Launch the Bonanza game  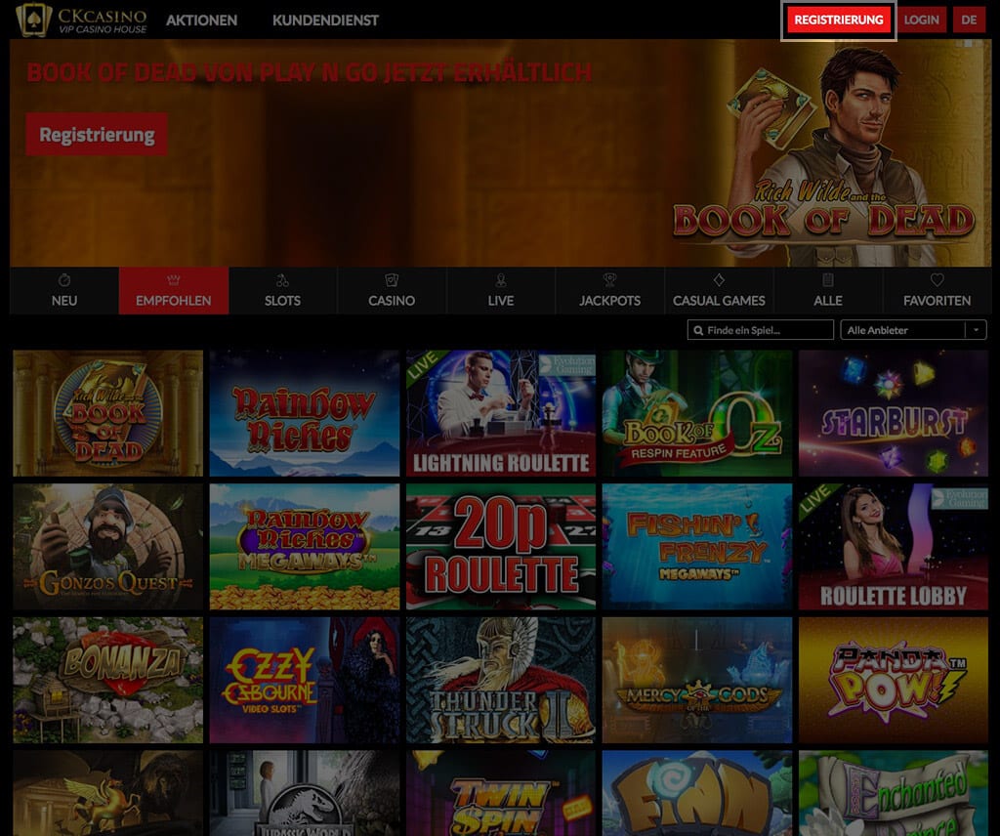pyautogui.click(x=107, y=680)
